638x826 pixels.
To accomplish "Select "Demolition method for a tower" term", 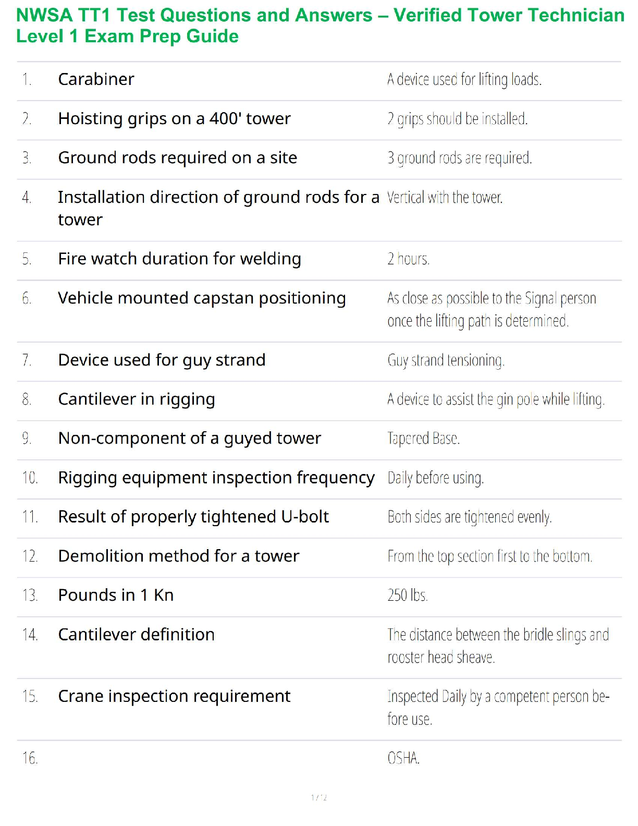I will (178, 556).
